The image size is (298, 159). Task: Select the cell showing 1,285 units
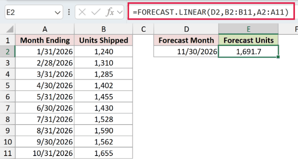(x=103, y=74)
